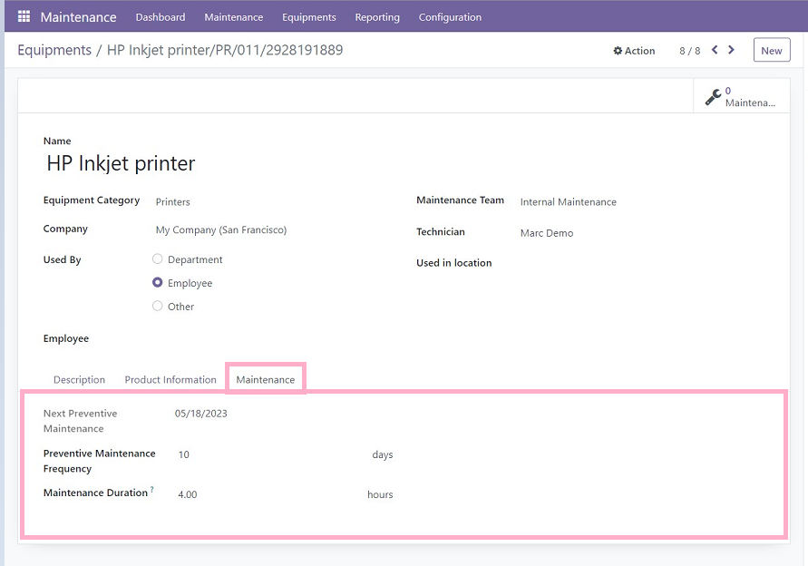
Task: Open the Dashboard menu
Action: (161, 17)
